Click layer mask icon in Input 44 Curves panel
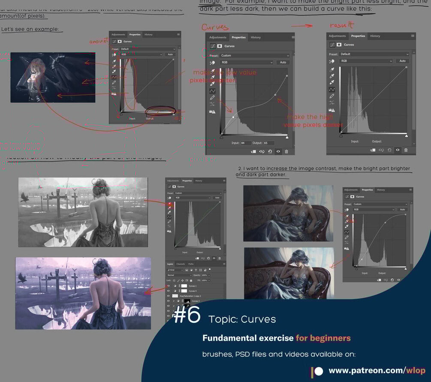 coord(220,46)
